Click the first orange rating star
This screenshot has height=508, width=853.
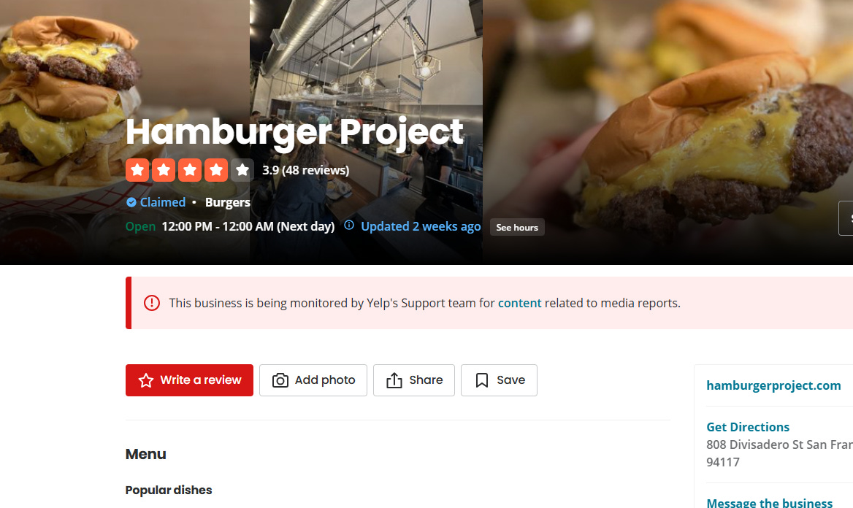point(137,170)
